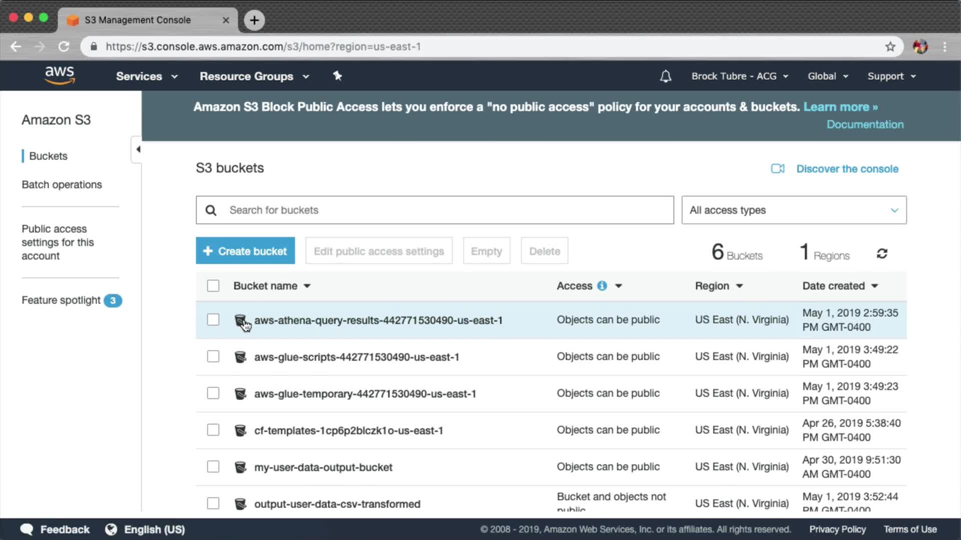
Task: Open Batch operations in sidebar
Action: pyautogui.click(x=62, y=184)
